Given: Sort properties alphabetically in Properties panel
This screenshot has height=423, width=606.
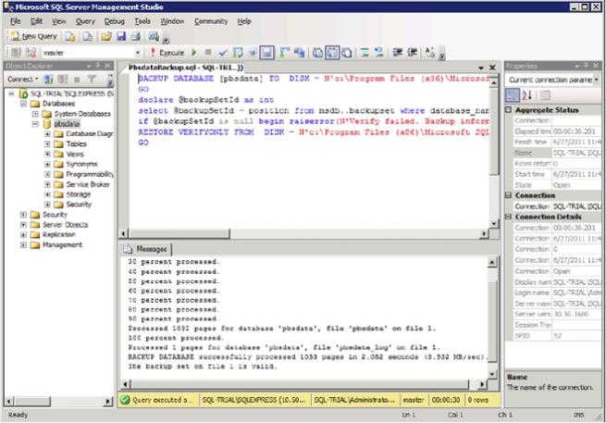Looking at the screenshot, I should [x=525, y=95].
